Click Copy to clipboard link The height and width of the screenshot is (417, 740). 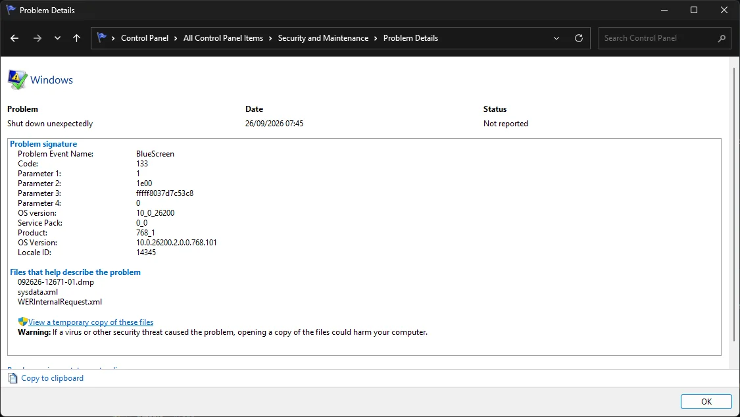coord(53,378)
